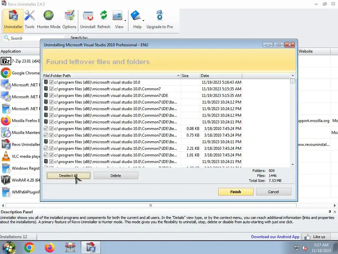Screen dimensions: 338x254
Task: Open Windows Start button
Action: coord(9,248)
